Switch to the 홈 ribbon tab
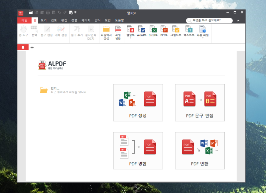The height and width of the screenshot is (193, 266). click(35, 21)
